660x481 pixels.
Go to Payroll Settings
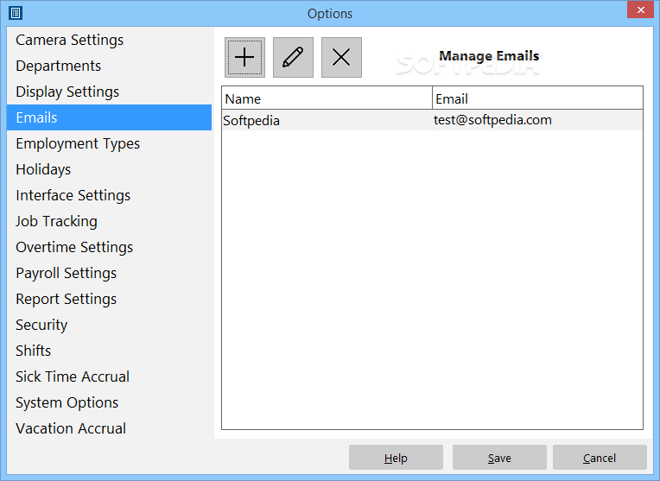(109, 273)
